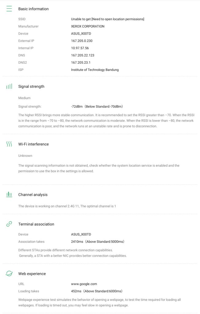Click the External IP value 167.205.0.230
The image size is (200, 314).
tap(81, 41)
